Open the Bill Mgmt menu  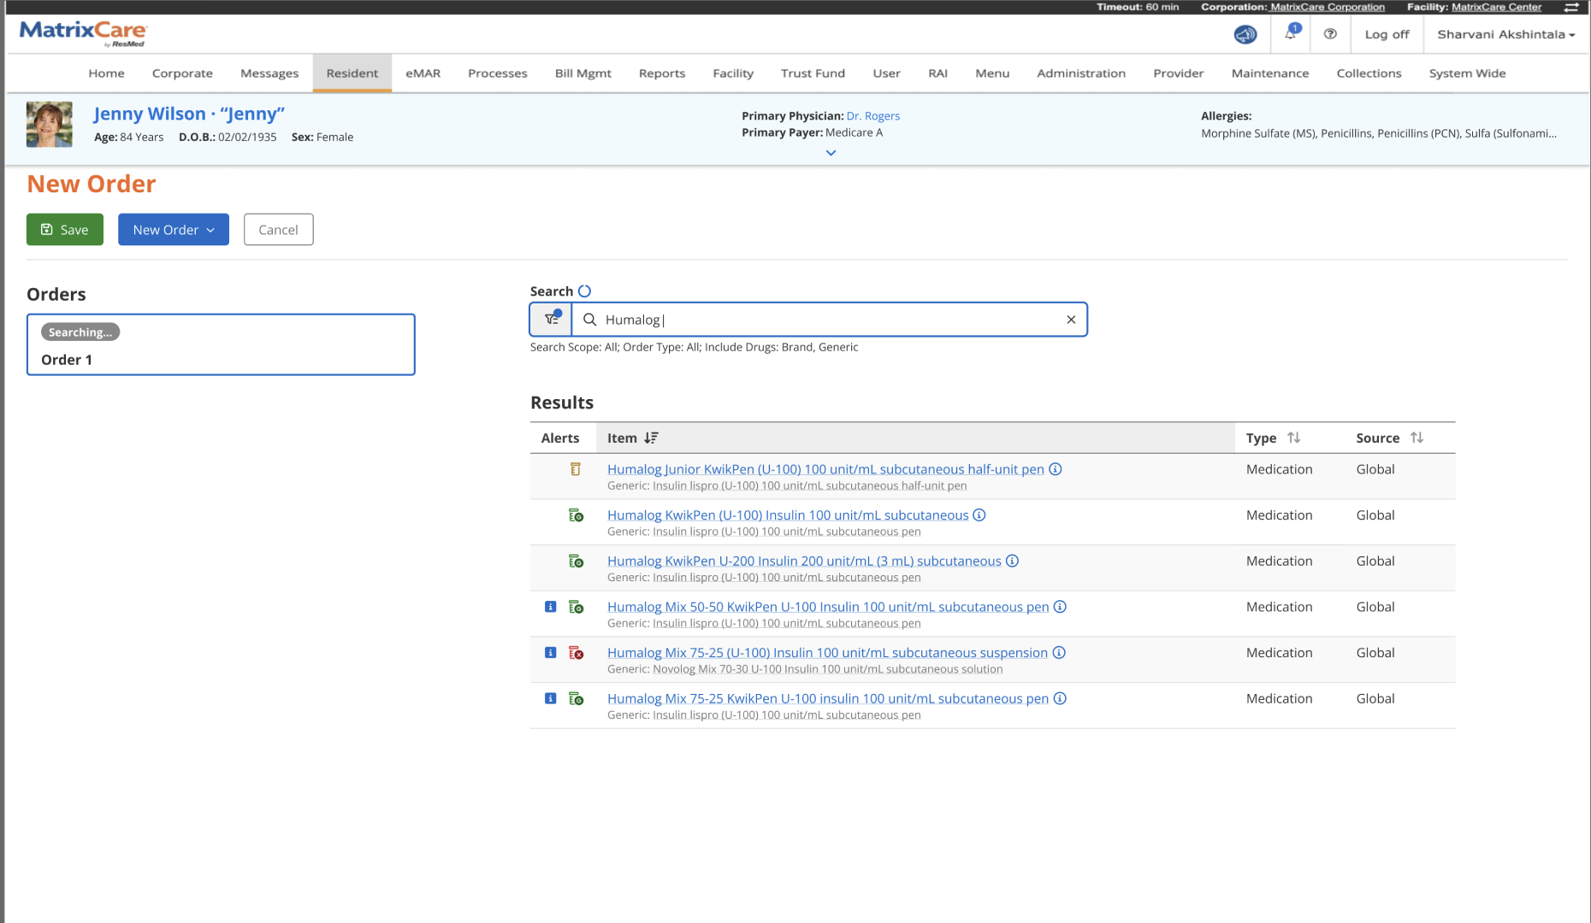tap(583, 73)
